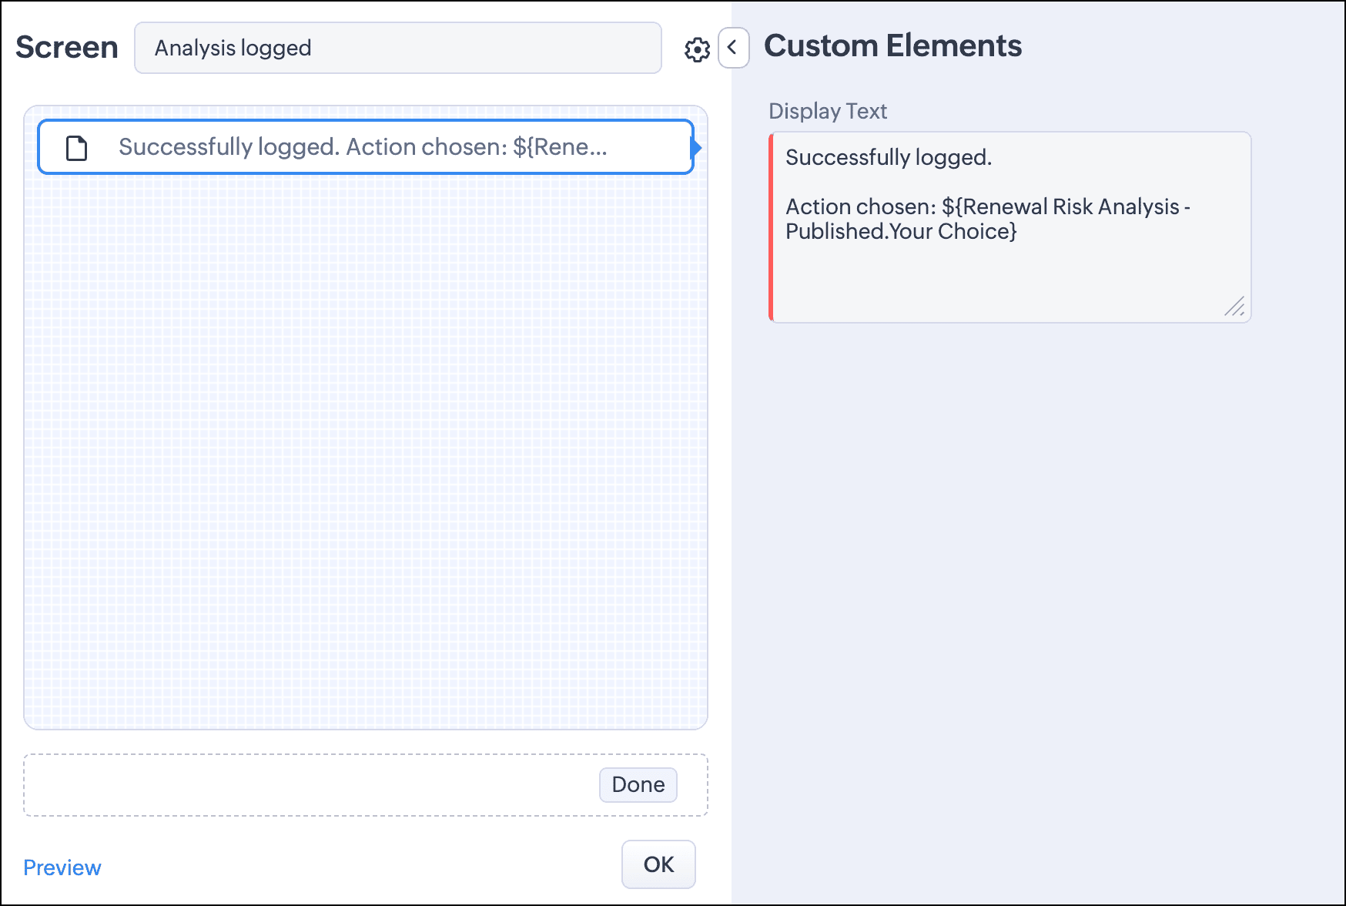Click the red required bar on textarea
The height and width of the screenshot is (906, 1346).
[x=771, y=227]
